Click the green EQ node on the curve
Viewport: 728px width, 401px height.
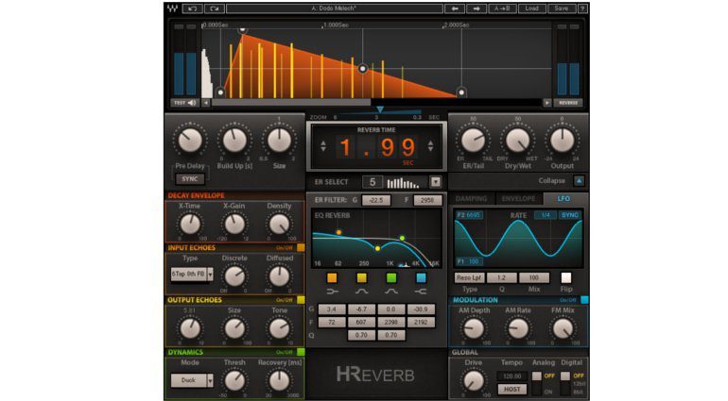402,239
